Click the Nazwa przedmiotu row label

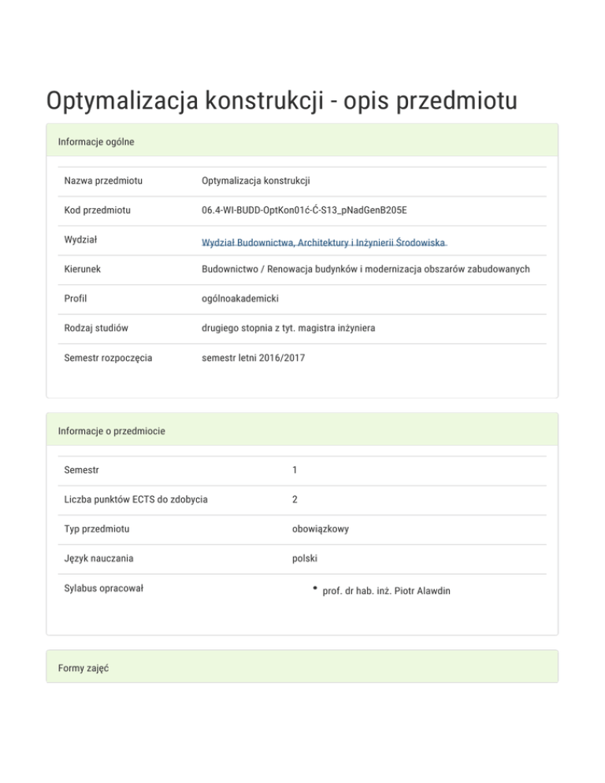tap(103, 181)
